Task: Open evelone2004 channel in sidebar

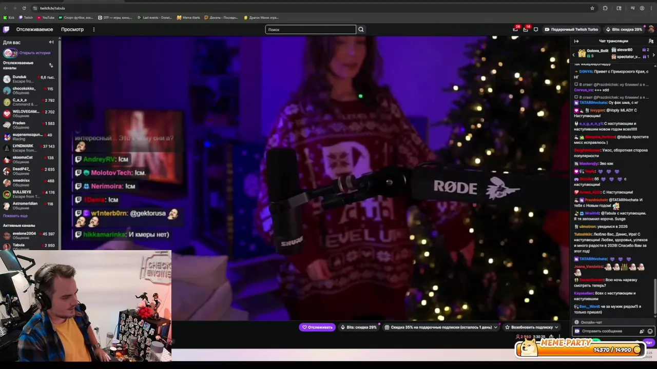Action: click(30, 236)
